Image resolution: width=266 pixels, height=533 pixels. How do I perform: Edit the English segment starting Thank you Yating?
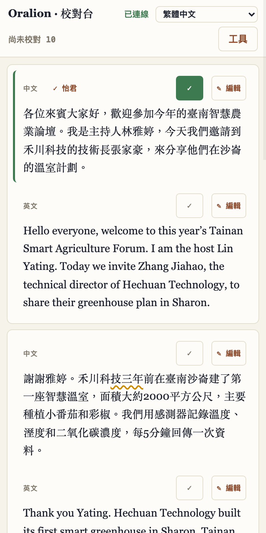pyautogui.click(x=229, y=488)
